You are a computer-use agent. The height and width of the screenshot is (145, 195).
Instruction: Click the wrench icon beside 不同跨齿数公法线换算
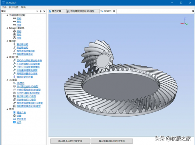[14, 64]
